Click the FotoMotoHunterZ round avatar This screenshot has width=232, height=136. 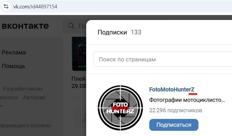coord(120,108)
